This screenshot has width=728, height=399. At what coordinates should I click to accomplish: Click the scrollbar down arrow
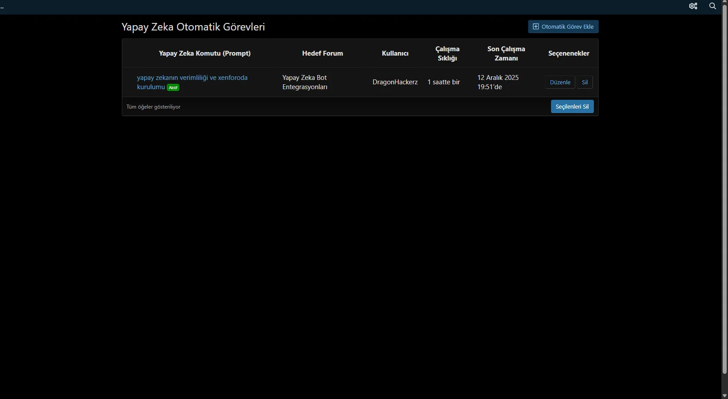[724, 395]
